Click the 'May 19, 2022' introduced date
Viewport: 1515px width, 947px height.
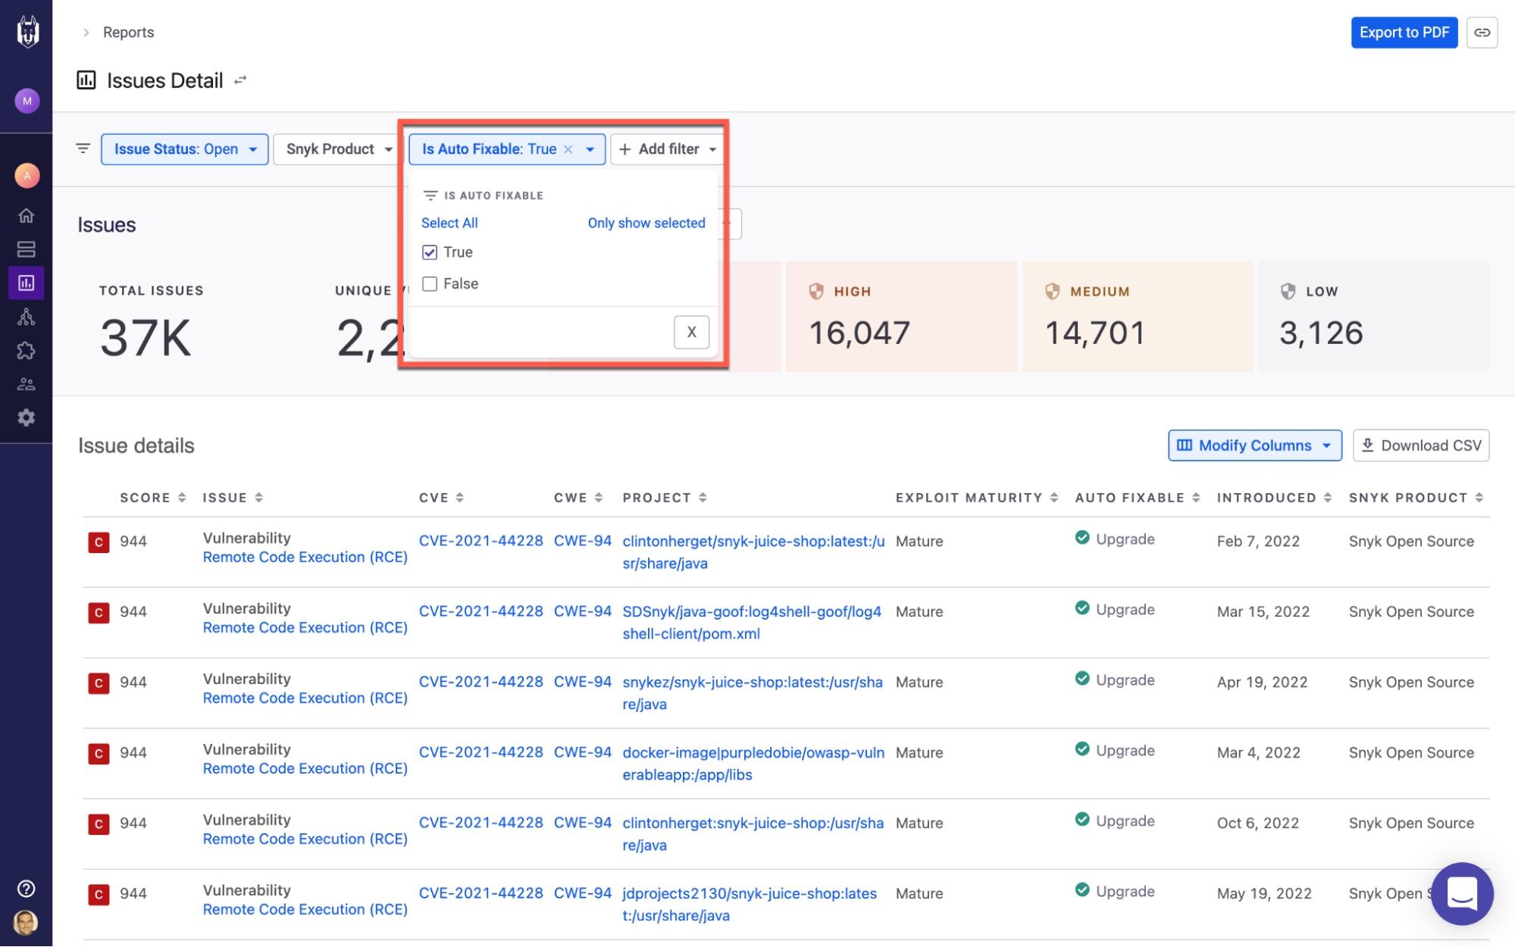pos(1264,893)
